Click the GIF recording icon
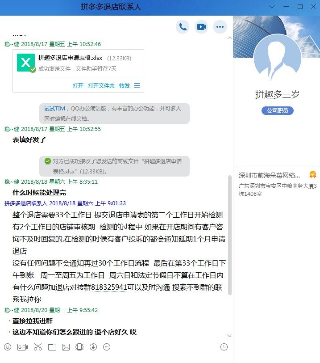 (x=22, y=347)
